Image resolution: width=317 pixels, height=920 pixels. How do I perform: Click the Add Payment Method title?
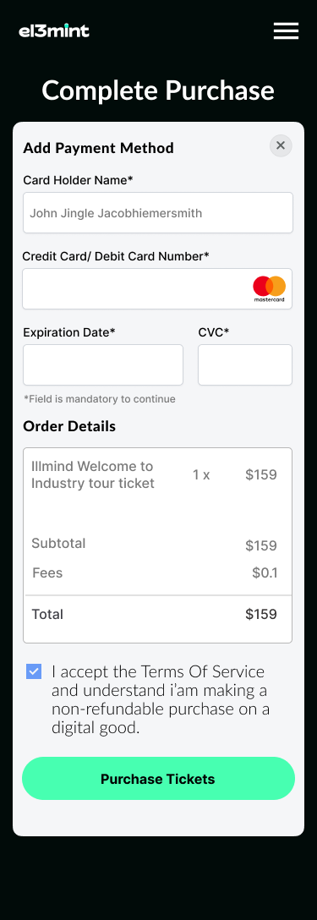coord(99,148)
